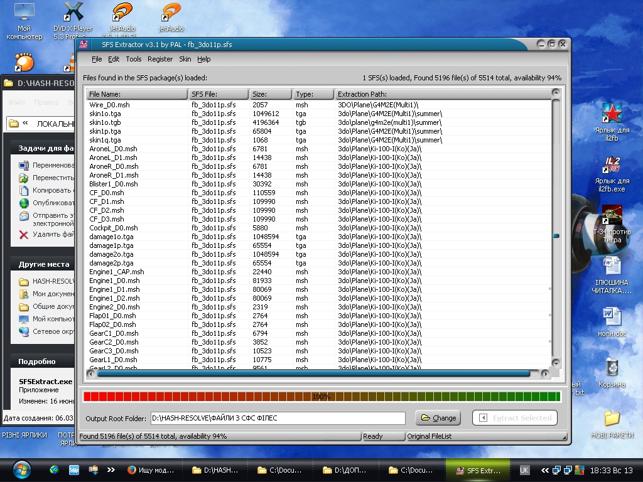
Task: Launch the il2fb.exe shortcut on the desktop
Action: (x=612, y=166)
